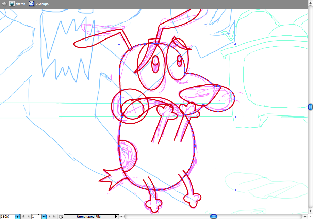
Task: Go to the last artboard
Action: pos(55,216)
